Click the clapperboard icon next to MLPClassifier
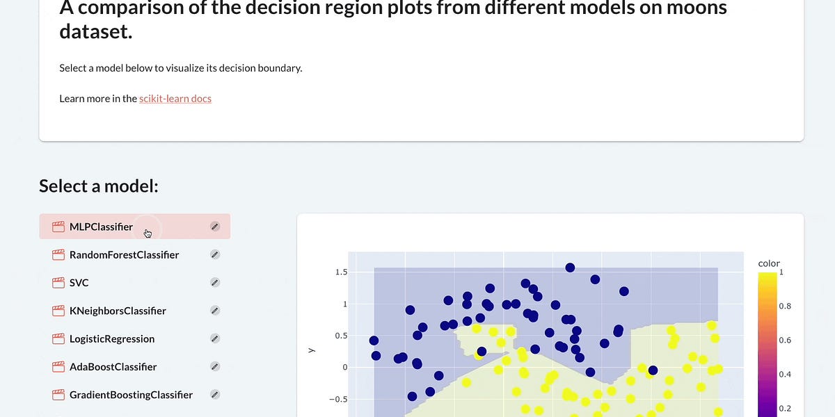This screenshot has height=417, width=835. [58, 226]
